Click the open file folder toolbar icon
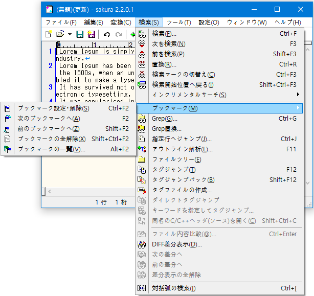This screenshot has width=314, height=296. pos(60,34)
